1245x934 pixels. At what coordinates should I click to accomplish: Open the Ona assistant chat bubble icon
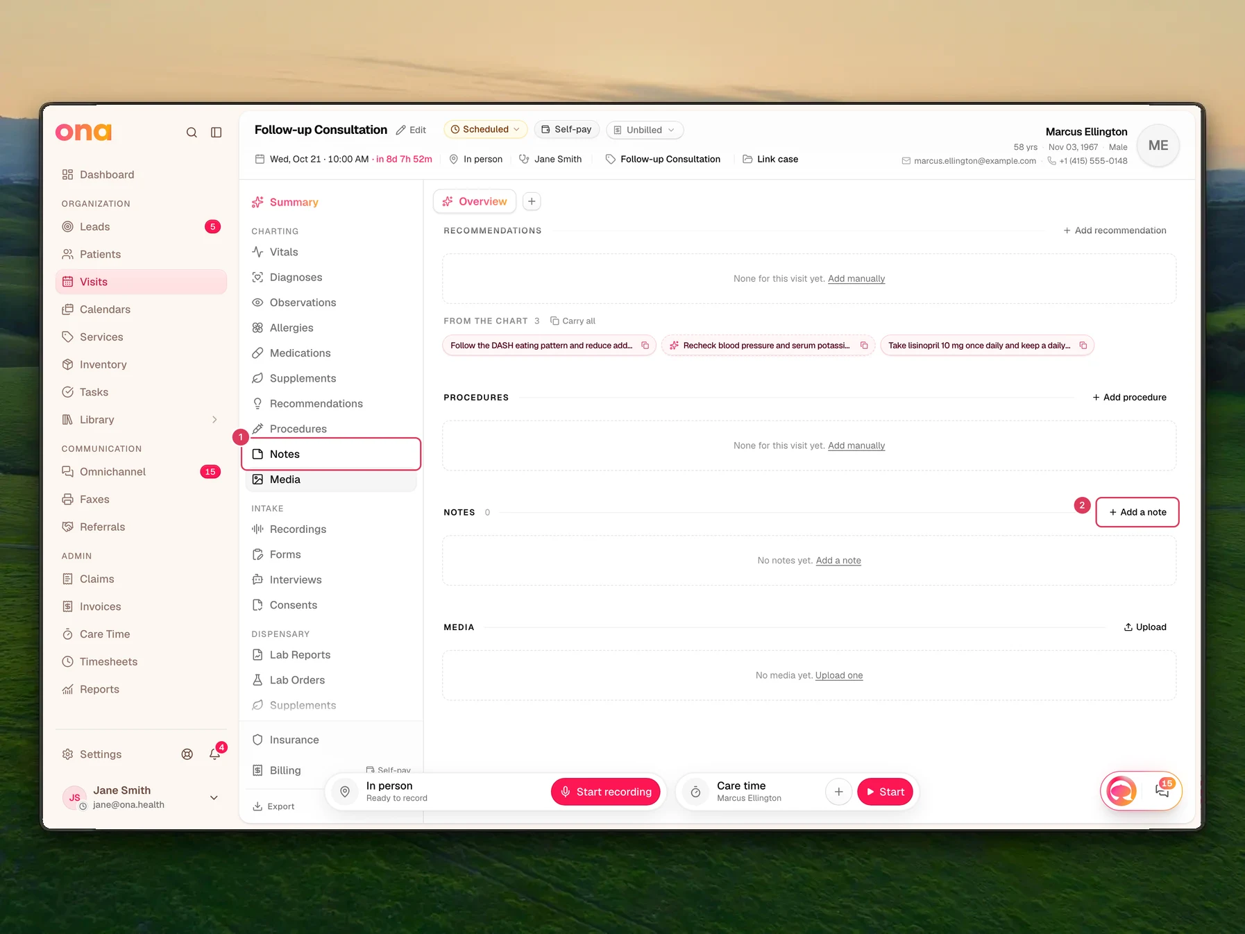(1121, 791)
